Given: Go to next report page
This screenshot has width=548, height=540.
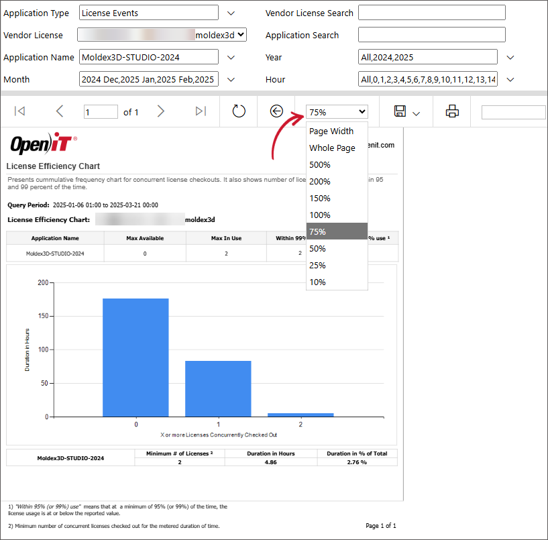Looking at the screenshot, I should (x=161, y=111).
